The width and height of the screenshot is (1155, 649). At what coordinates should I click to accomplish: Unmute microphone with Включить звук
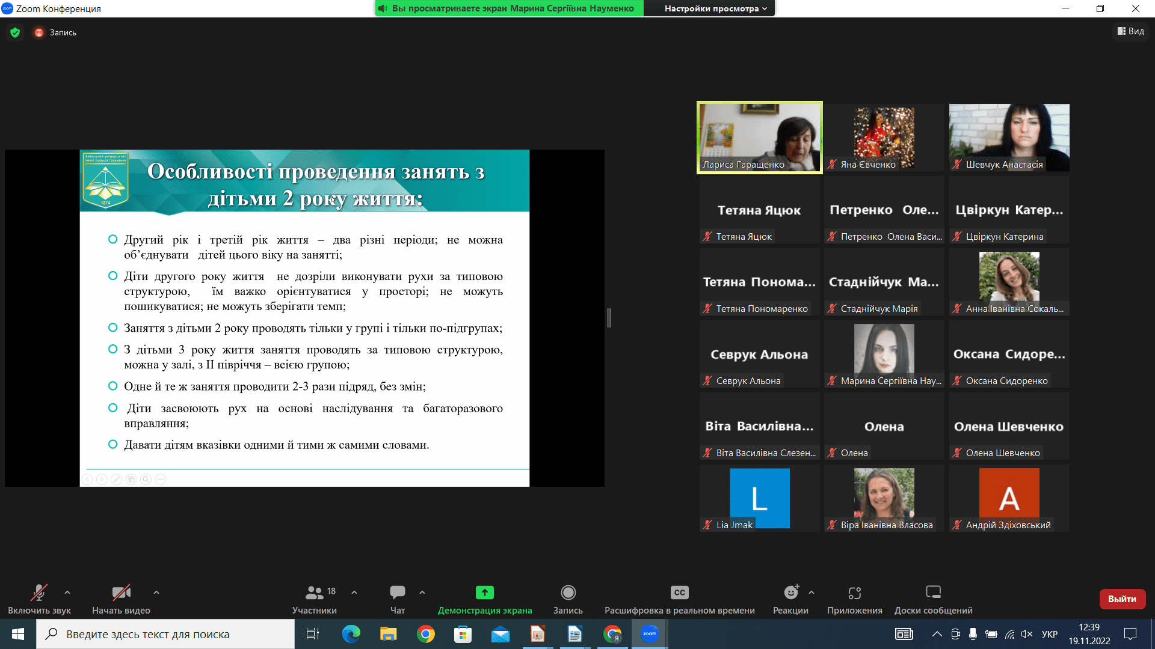coord(39,593)
